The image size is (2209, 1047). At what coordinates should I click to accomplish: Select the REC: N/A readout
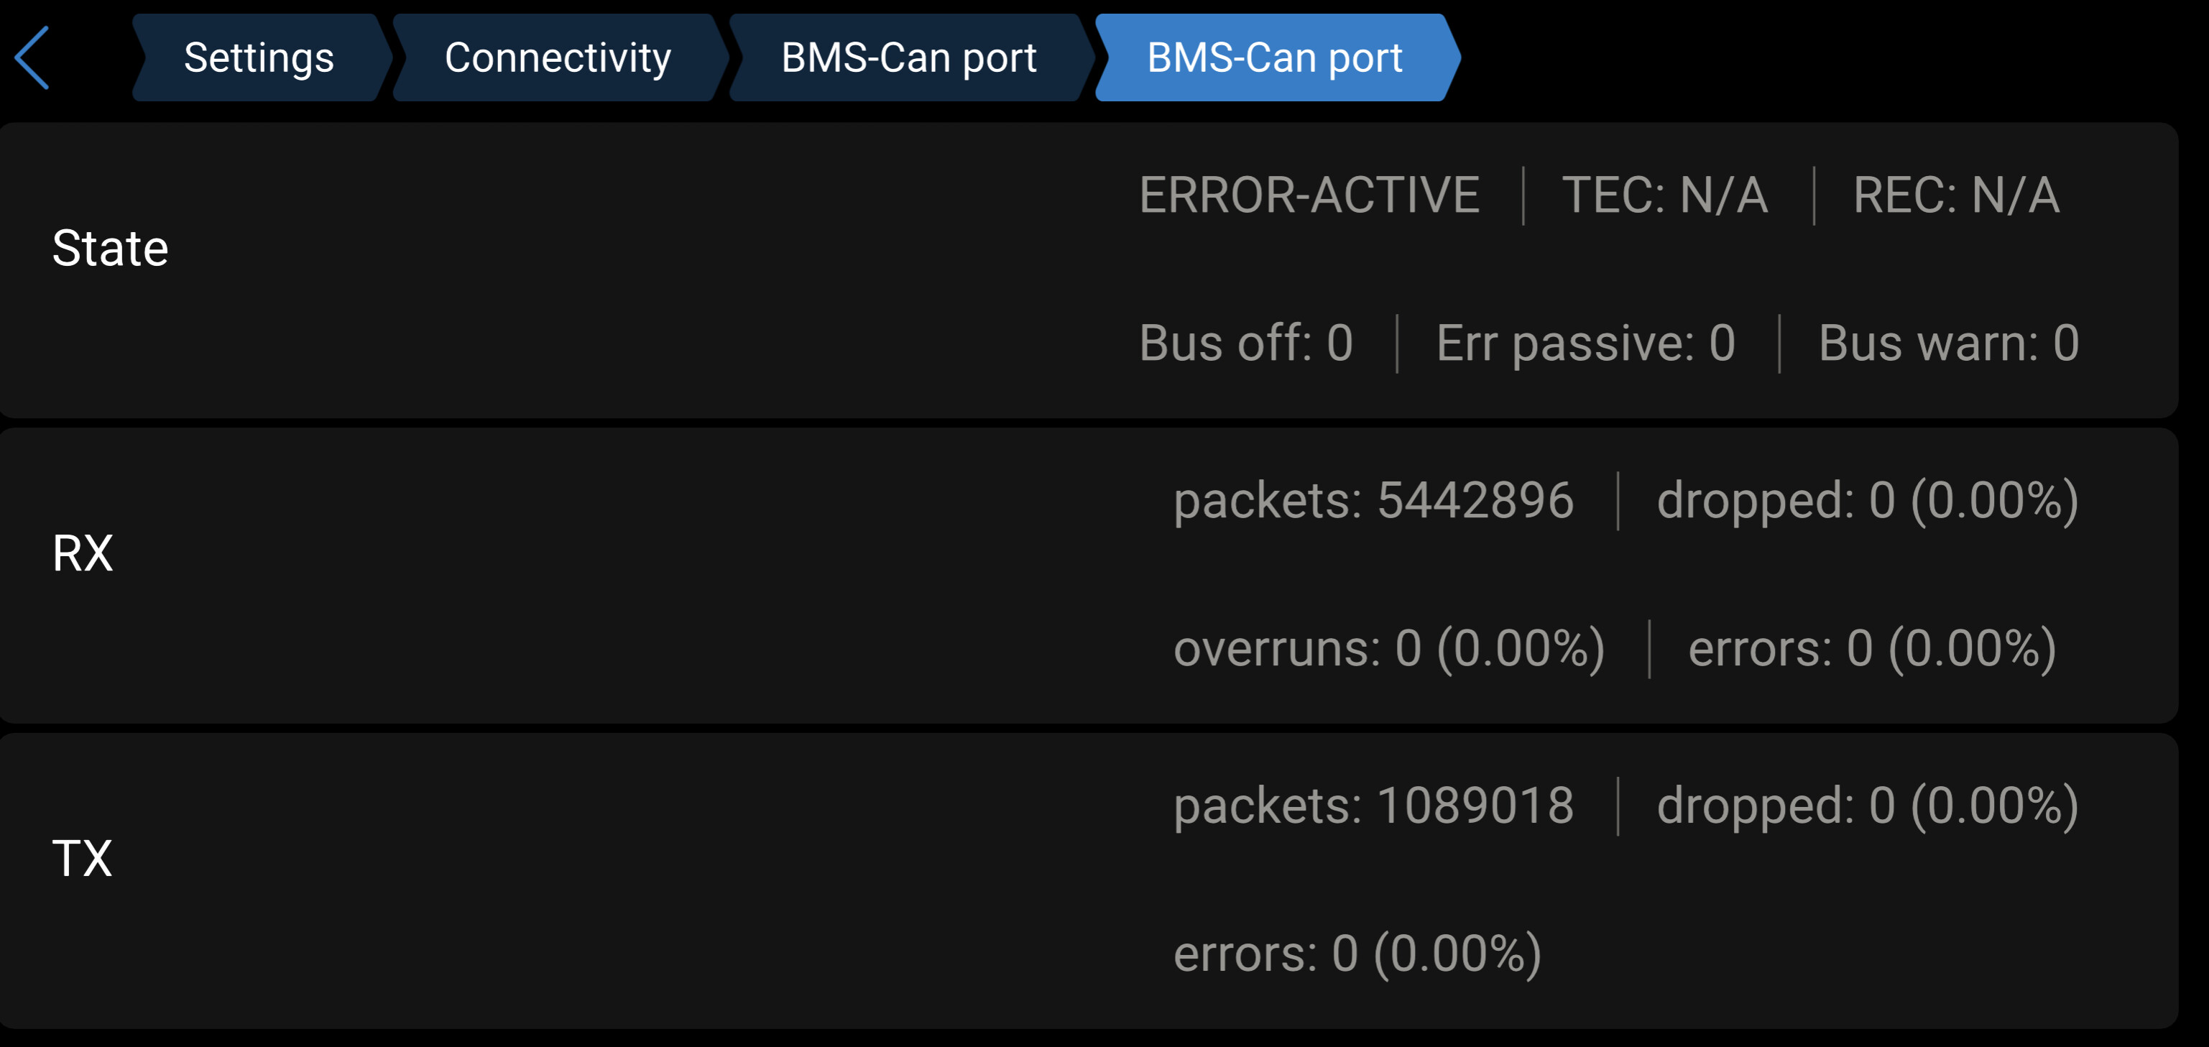point(1955,195)
